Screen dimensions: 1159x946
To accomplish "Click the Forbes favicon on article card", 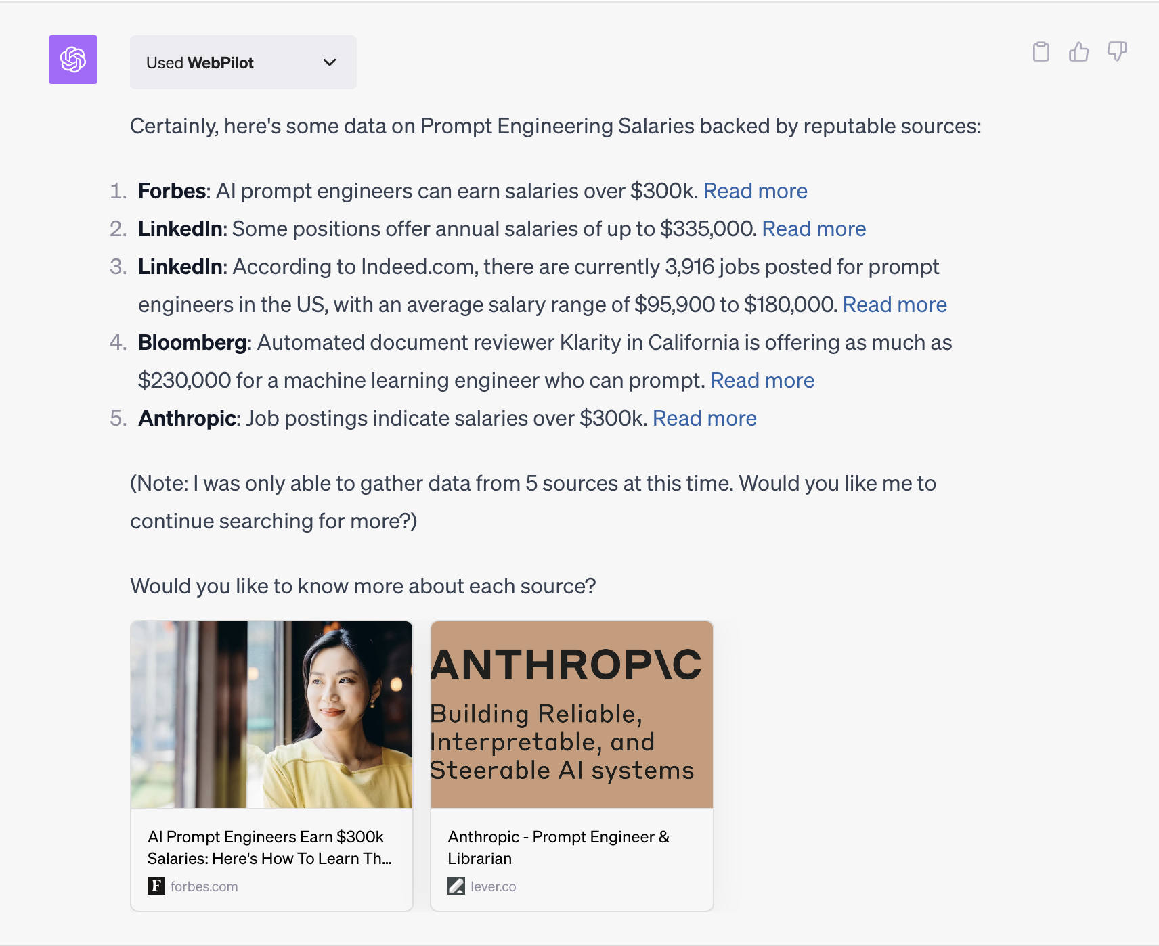I will coord(156,886).
